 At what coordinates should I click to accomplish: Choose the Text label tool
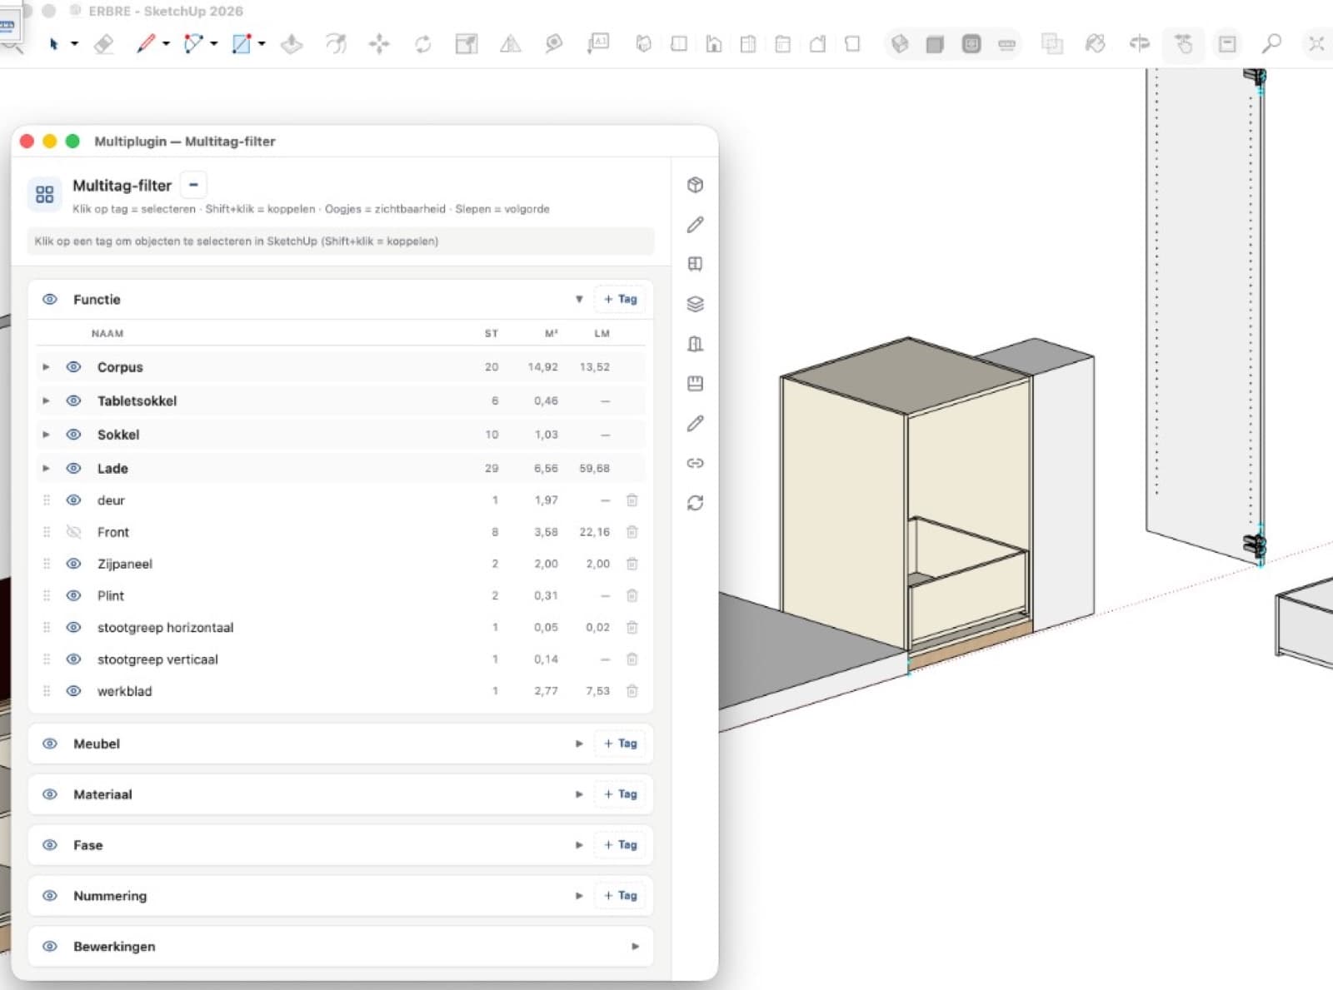(598, 43)
